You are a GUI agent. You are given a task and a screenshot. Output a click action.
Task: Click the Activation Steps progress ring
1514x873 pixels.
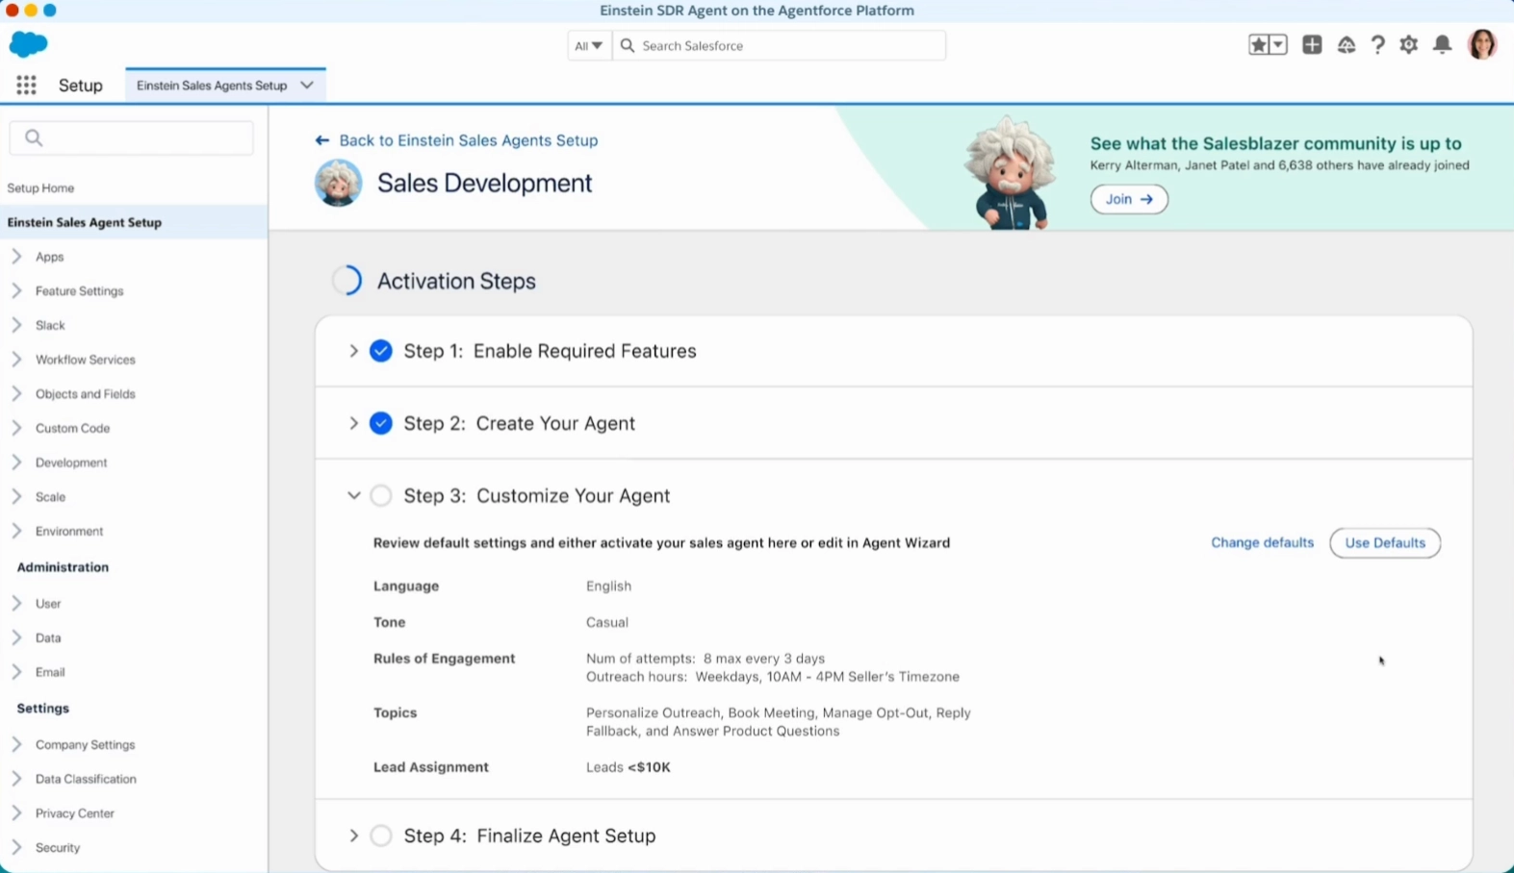coord(346,281)
